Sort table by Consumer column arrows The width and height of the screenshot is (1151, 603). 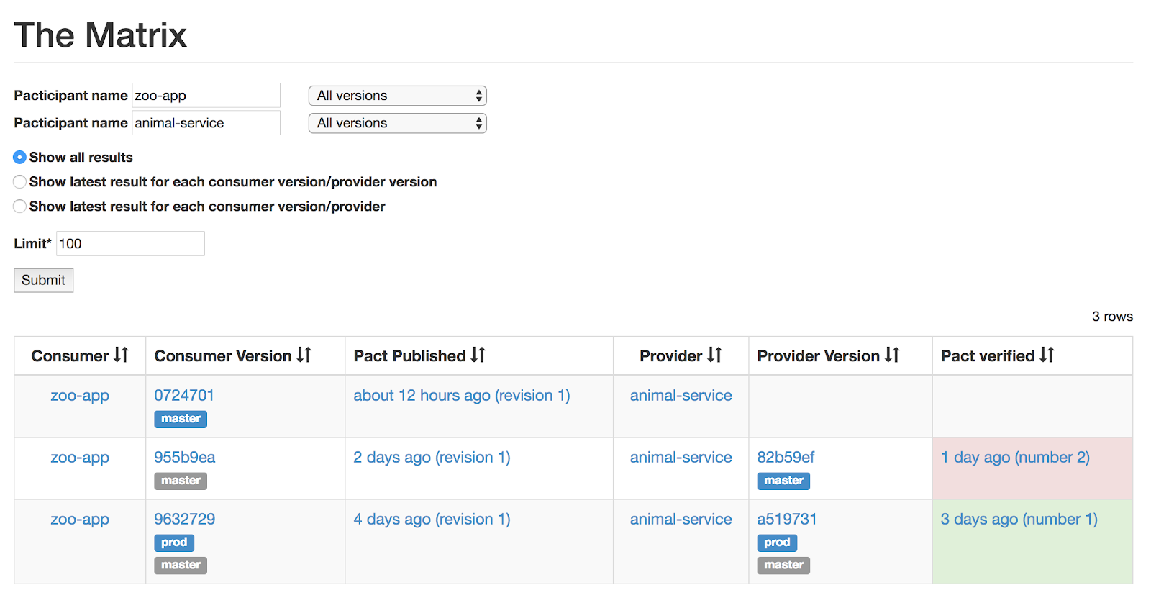[121, 355]
